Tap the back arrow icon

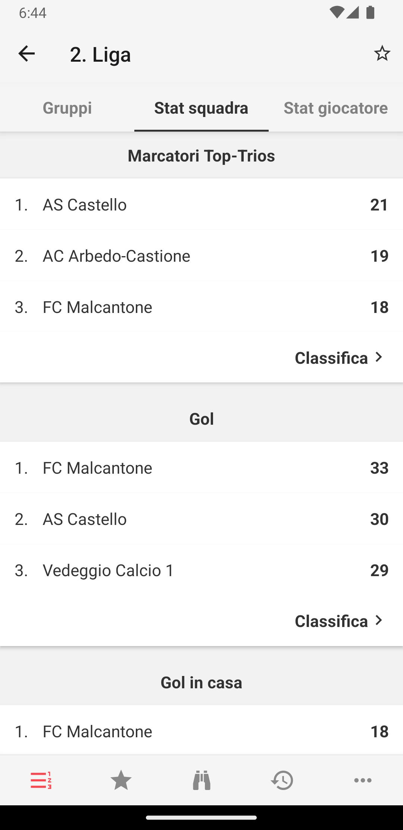coord(26,53)
